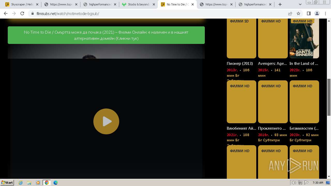Play the No Time to Die video
331x186 pixels.
click(x=106, y=121)
